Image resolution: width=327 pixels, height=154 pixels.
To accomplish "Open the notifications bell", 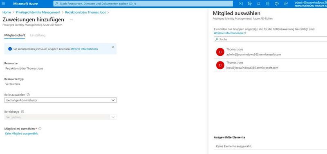I will click(x=259, y=4).
